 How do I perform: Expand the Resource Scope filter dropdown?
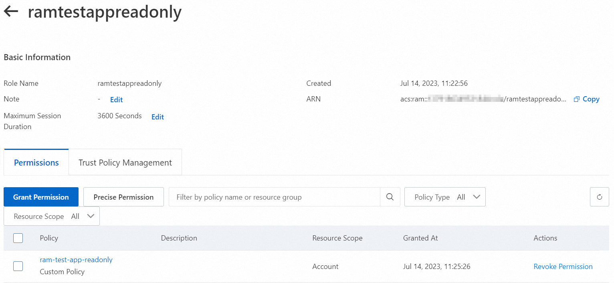pyautogui.click(x=52, y=216)
